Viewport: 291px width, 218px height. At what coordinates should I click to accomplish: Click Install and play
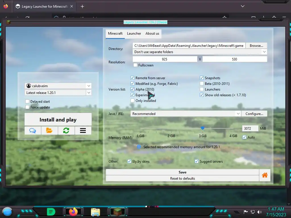[x=58, y=120]
